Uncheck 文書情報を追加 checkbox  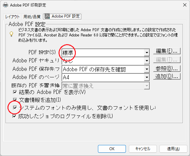click(x=15, y=100)
